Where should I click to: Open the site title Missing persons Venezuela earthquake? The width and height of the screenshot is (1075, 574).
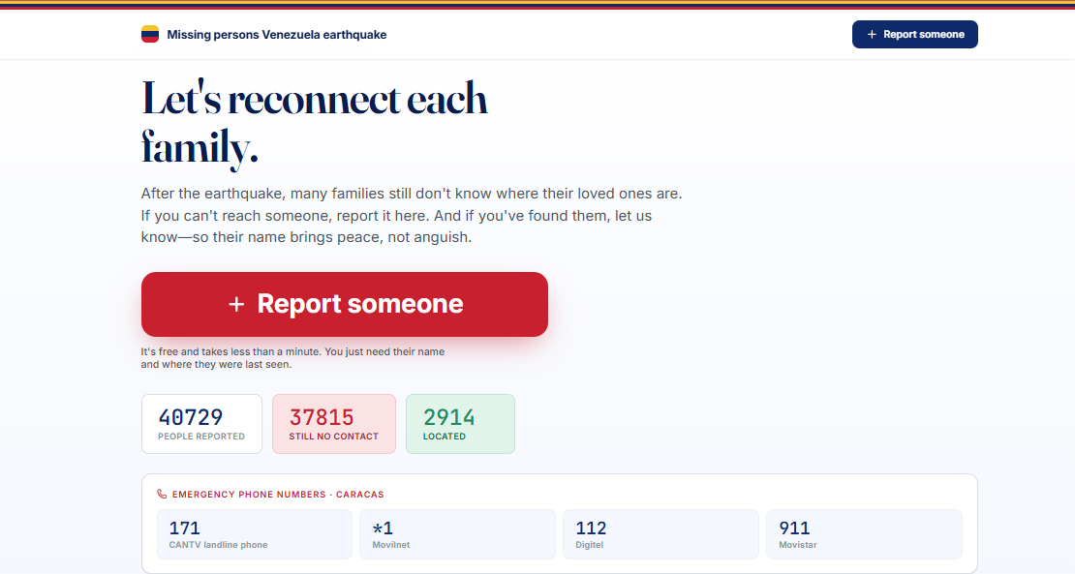click(x=276, y=34)
